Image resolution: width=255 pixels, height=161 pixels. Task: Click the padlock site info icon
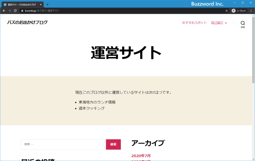[x=22, y=11]
